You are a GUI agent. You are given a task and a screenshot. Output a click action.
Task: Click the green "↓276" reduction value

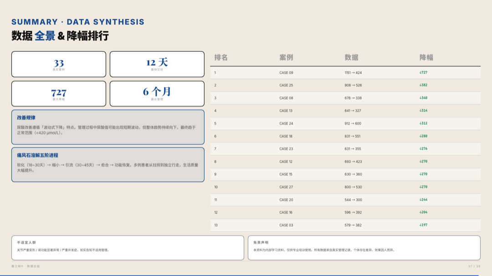423,149
